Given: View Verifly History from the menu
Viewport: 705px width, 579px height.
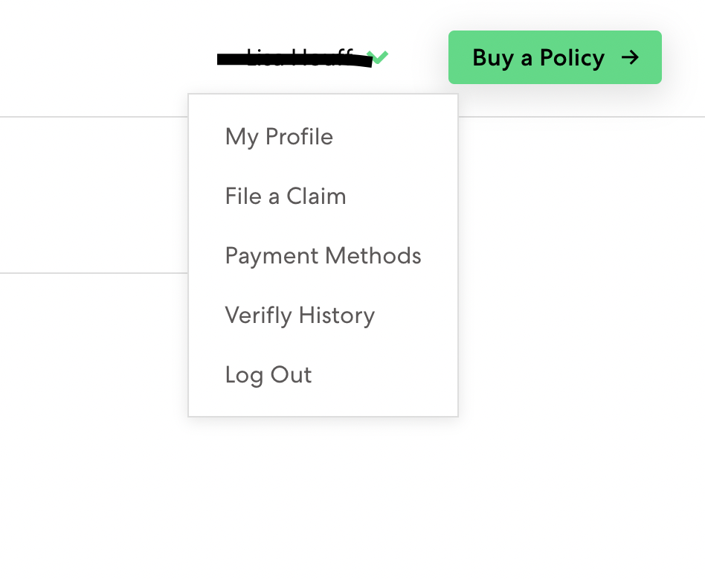Looking at the screenshot, I should coord(300,316).
